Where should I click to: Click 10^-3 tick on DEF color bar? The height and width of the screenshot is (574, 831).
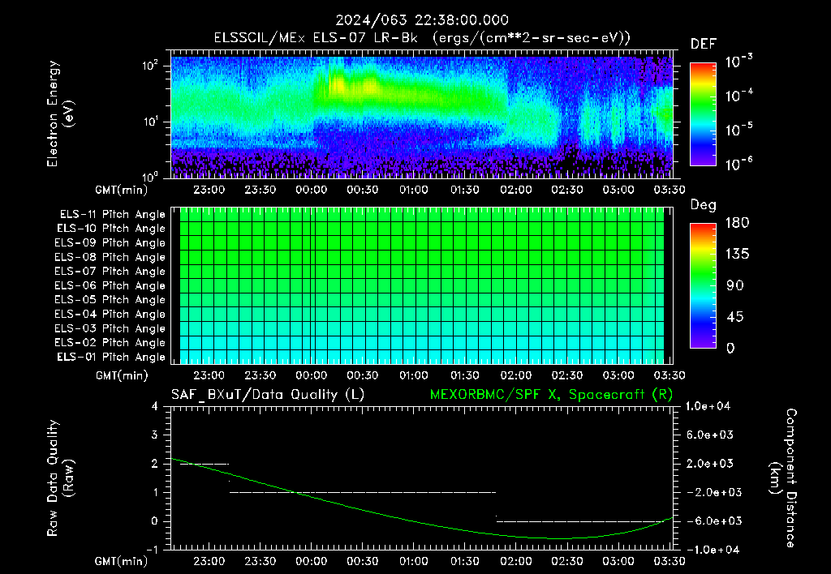(738, 61)
